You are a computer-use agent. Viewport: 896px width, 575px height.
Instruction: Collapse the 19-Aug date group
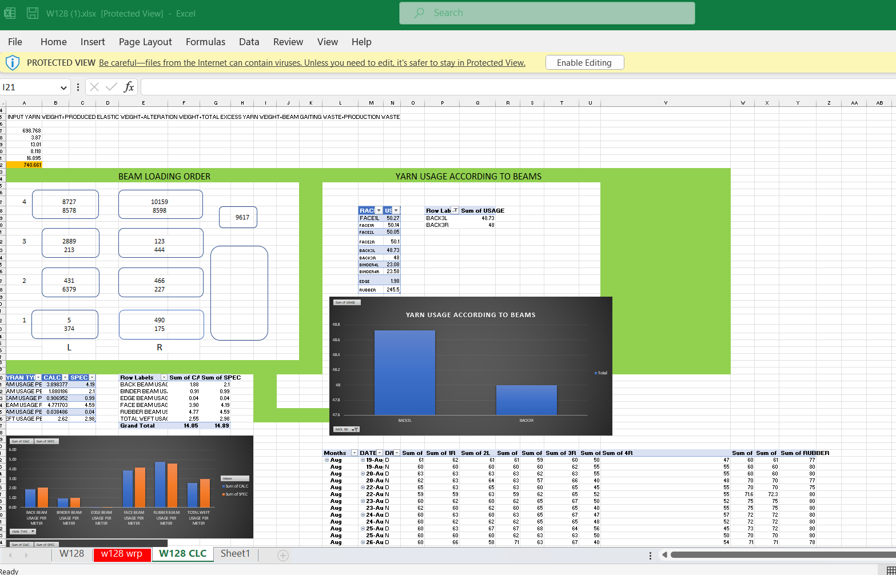pyautogui.click(x=363, y=460)
